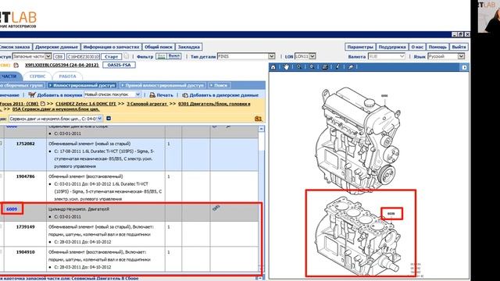Tick the checkbox for part 1752082
The image size is (500, 281).
pyautogui.click(x=1, y=144)
